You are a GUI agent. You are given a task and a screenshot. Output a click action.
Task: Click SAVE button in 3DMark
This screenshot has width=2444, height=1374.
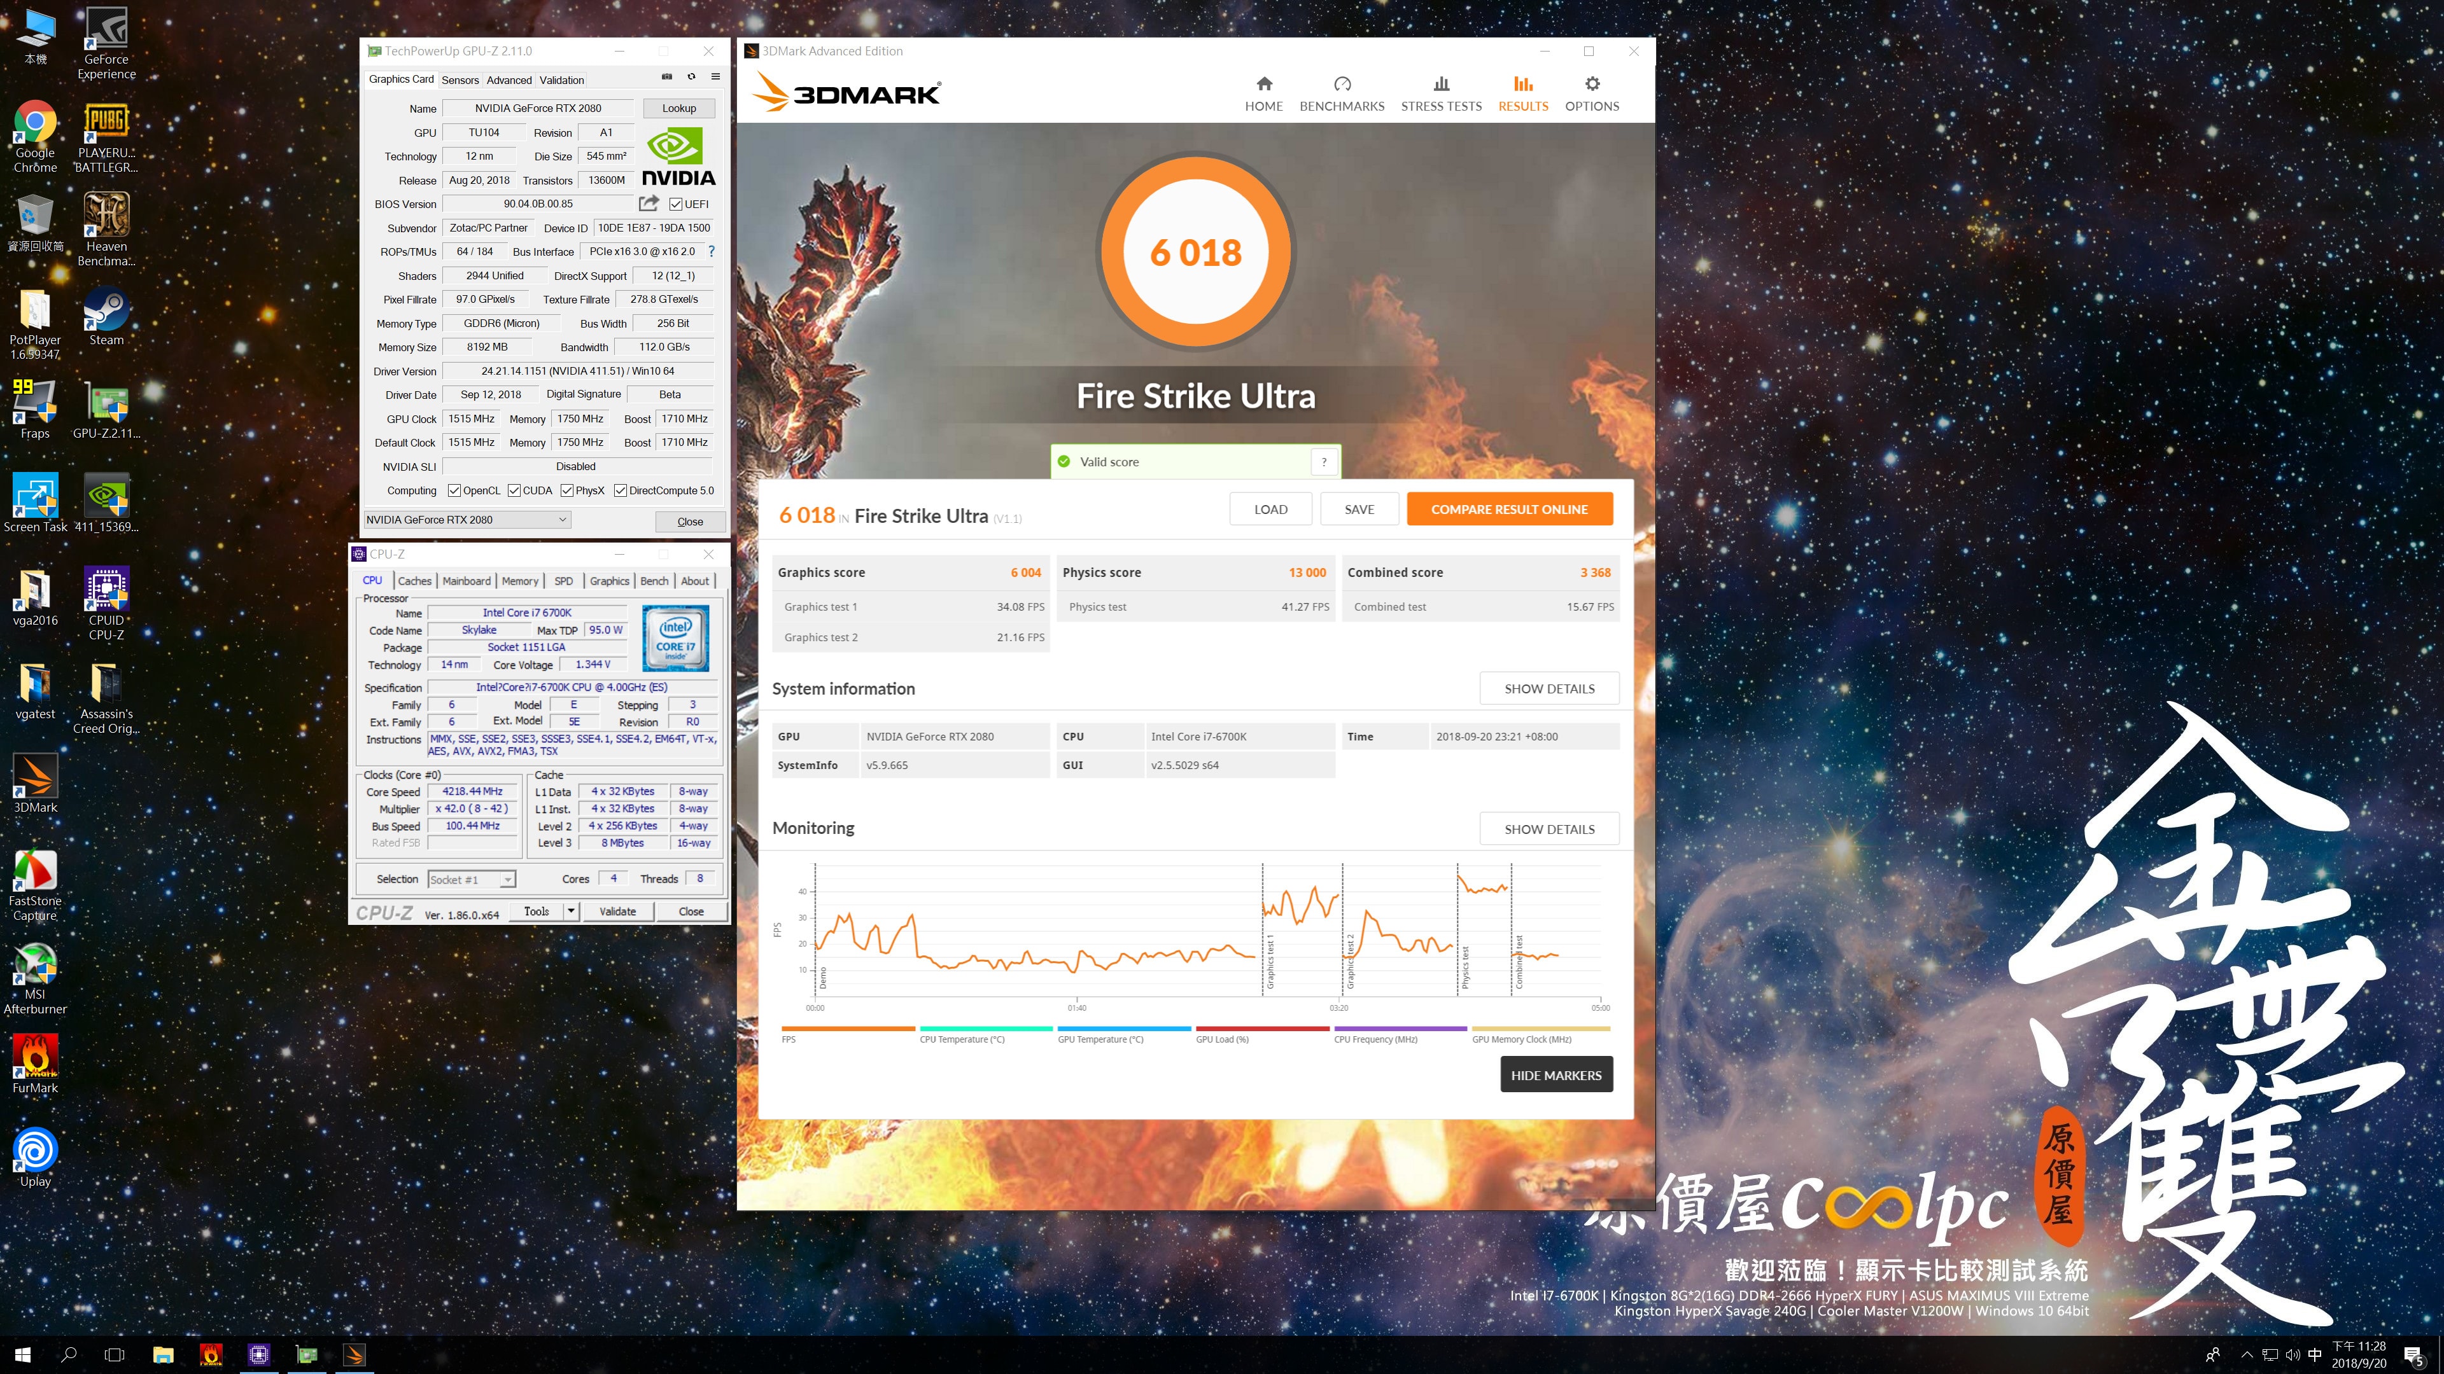point(1359,509)
